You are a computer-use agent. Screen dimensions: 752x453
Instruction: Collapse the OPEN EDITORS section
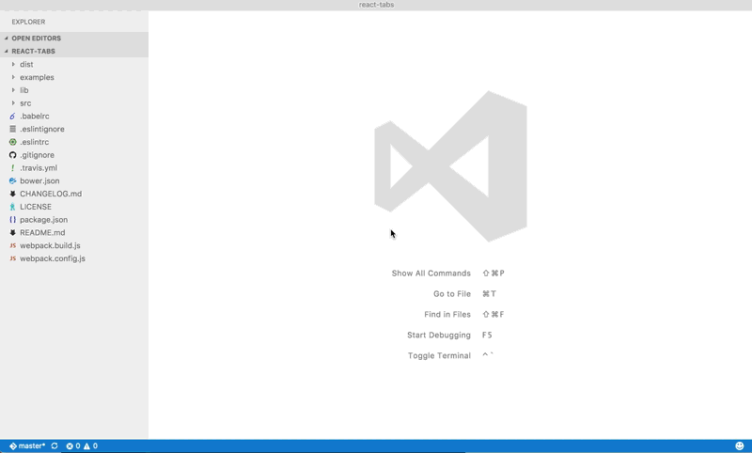pyautogui.click(x=7, y=39)
